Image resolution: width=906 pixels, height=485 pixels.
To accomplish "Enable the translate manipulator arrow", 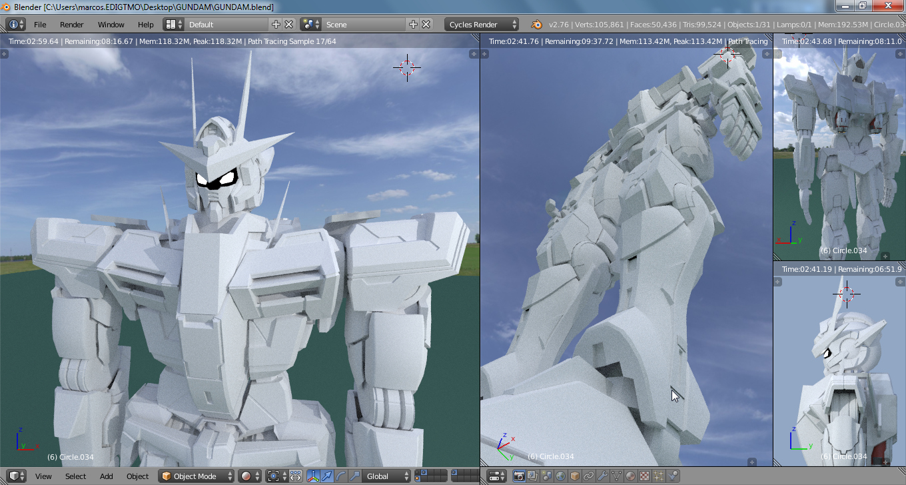I will (x=327, y=476).
